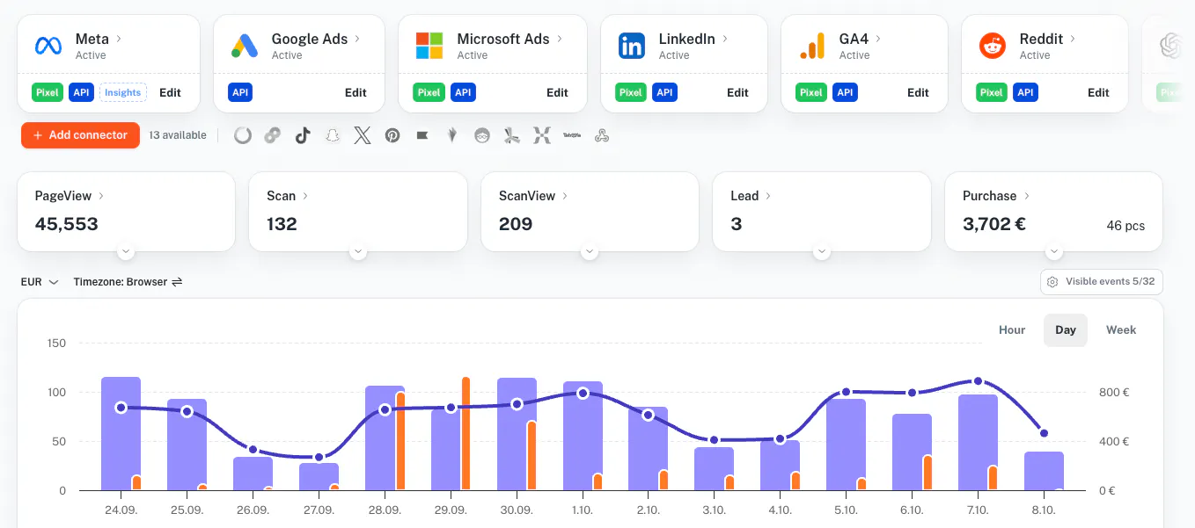Click the LinkedIn logo icon
This screenshot has width=1195, height=528.
632,46
